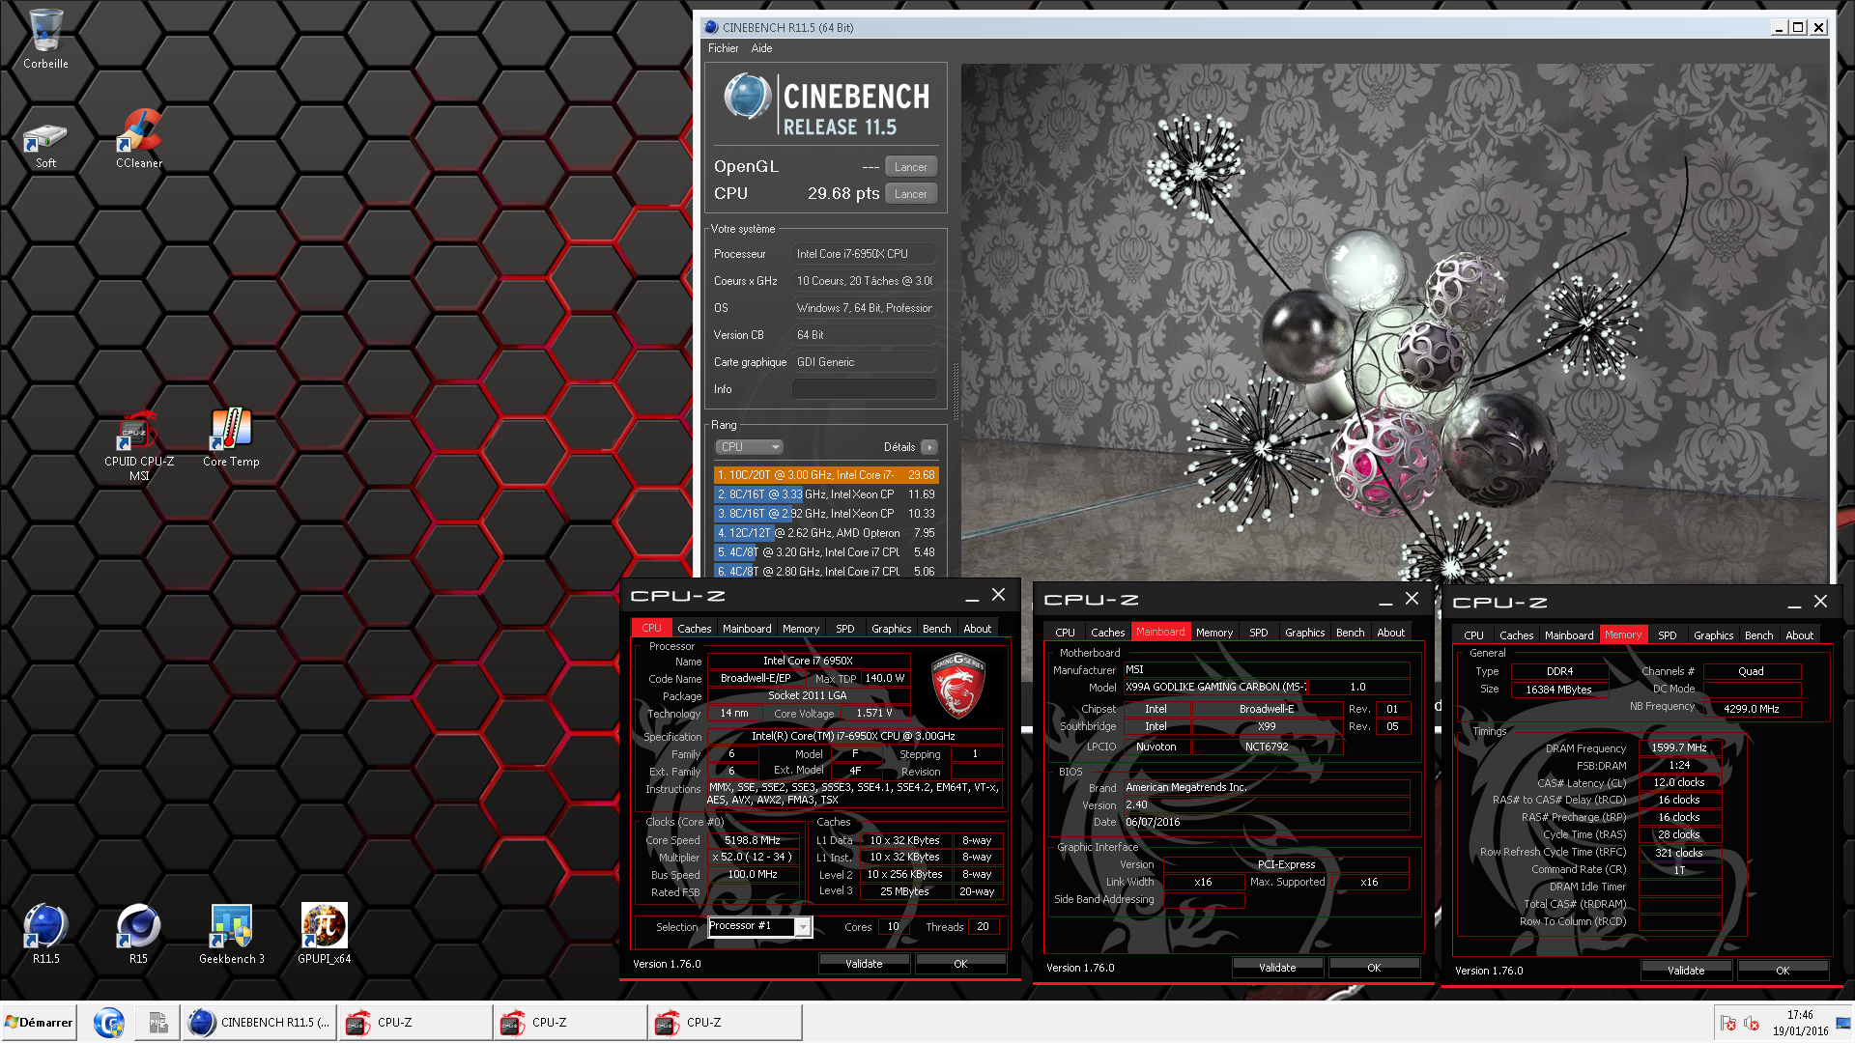
Task: Open SPD tab in right CPU-Z window
Action: tap(1667, 635)
